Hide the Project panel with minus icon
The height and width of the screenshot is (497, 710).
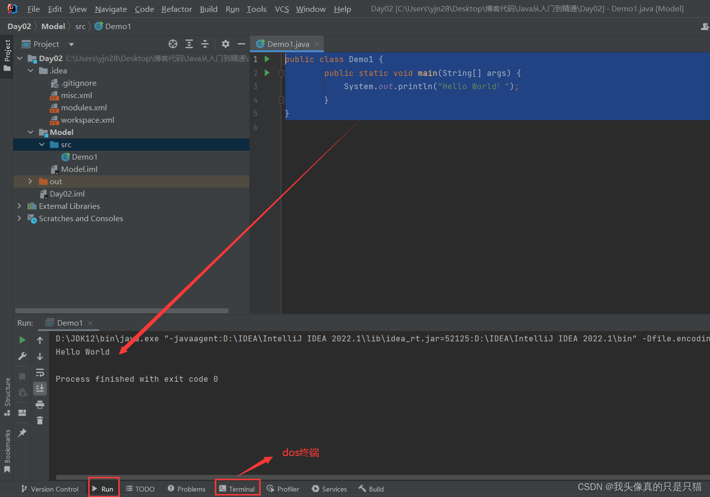click(241, 44)
